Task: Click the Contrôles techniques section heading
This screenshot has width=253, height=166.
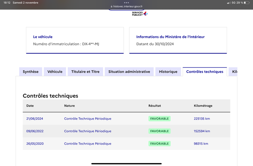Action: (x=50, y=96)
